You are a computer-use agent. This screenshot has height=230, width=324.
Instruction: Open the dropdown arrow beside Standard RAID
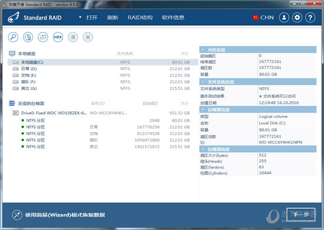(x=80, y=17)
